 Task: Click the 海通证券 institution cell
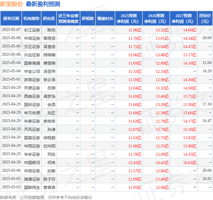click(32, 179)
